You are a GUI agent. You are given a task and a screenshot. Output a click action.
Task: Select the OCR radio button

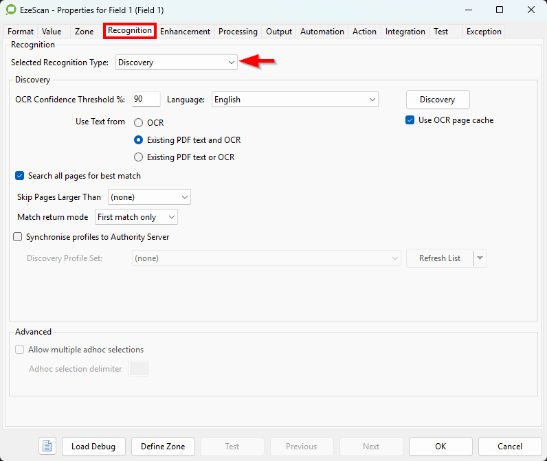139,123
